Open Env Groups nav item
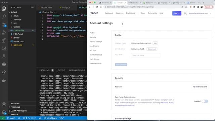 tap(130, 13)
